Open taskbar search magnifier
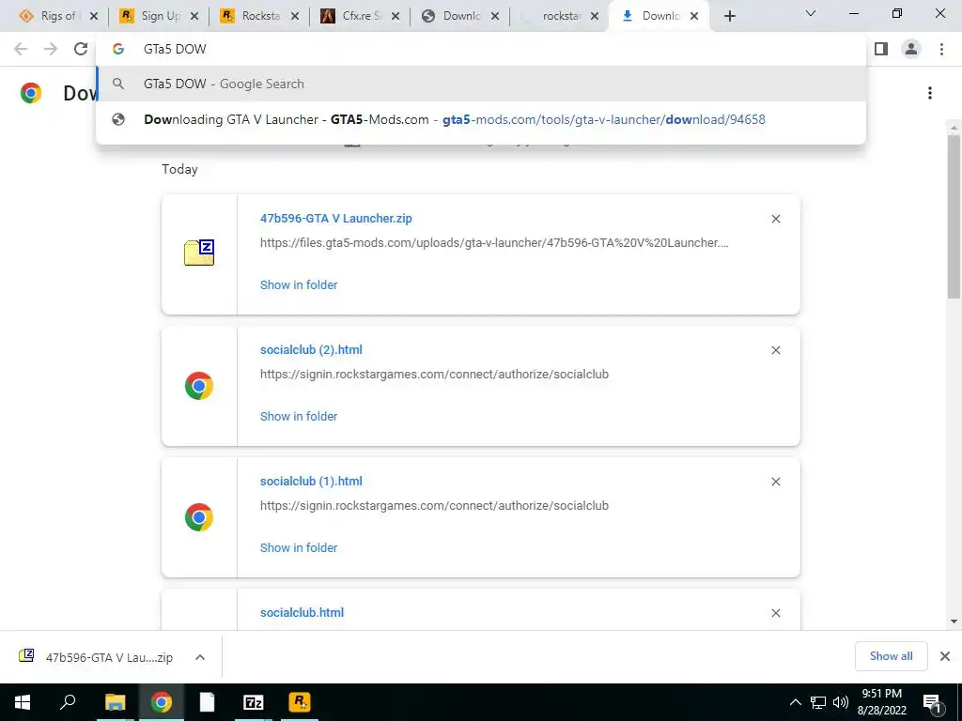962x721 pixels. pos(68,702)
